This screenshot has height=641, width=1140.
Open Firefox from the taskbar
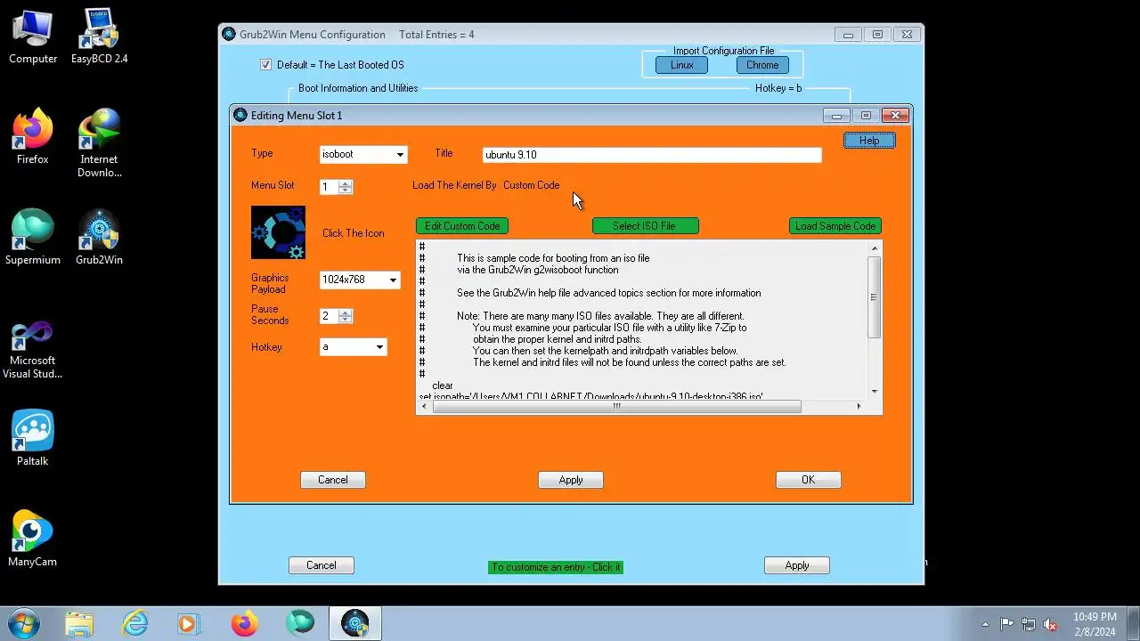coord(244,623)
